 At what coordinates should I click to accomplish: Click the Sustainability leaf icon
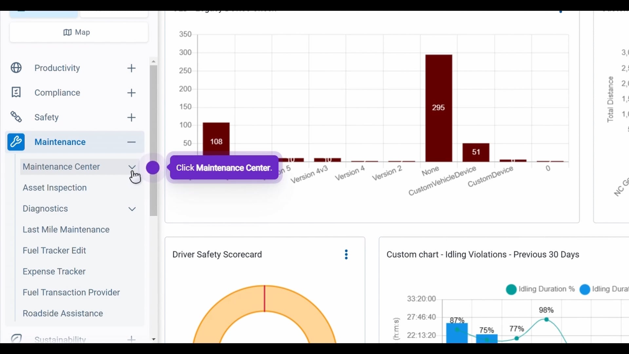click(16, 338)
